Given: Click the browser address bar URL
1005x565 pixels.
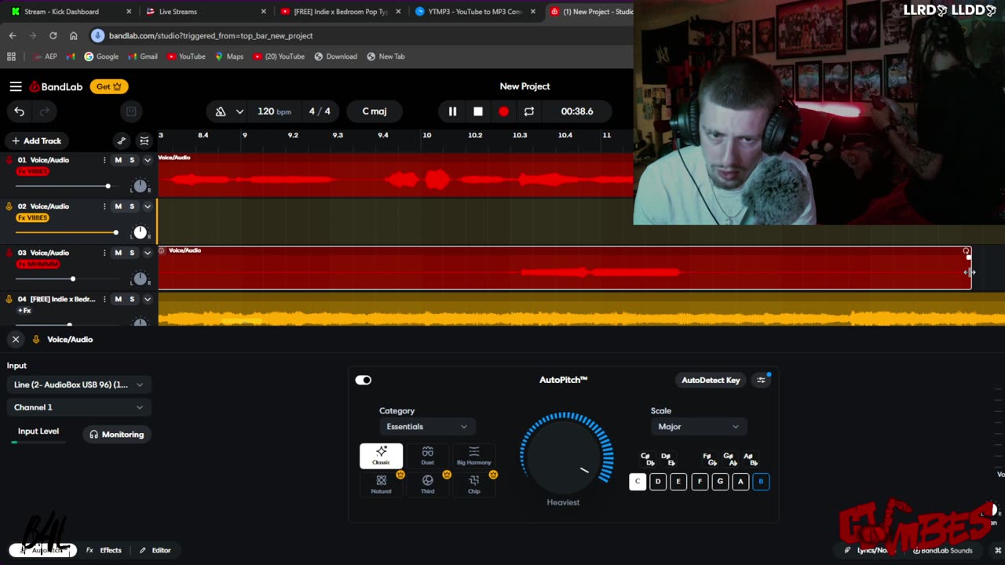Looking at the screenshot, I should pyautogui.click(x=211, y=35).
